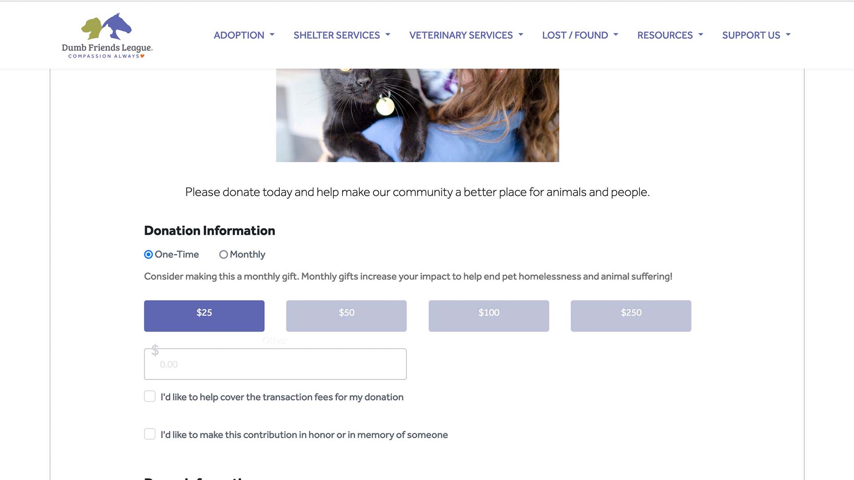The width and height of the screenshot is (854, 480).
Task: Click the caret arrow beside Shelter Services
Action: 388,35
